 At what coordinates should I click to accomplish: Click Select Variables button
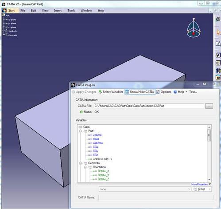111,92
